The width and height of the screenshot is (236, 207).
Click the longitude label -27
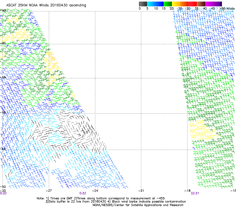pos(49,191)
